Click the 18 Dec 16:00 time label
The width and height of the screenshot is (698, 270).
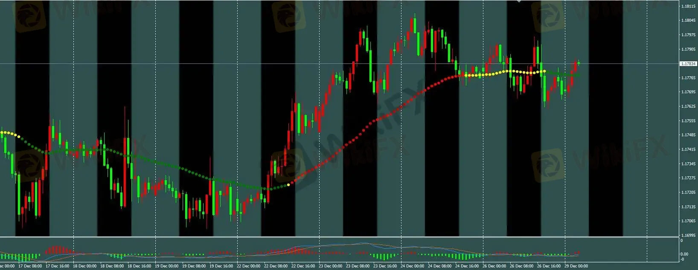[x=139, y=266]
